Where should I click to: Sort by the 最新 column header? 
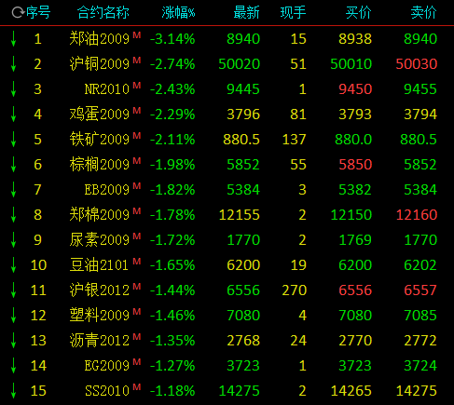[246, 13]
